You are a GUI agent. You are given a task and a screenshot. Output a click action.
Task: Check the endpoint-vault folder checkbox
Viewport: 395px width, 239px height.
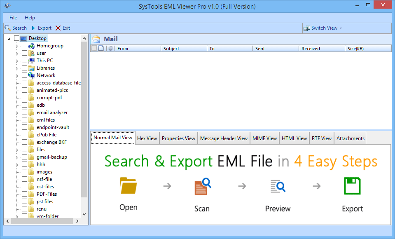tap(24, 127)
